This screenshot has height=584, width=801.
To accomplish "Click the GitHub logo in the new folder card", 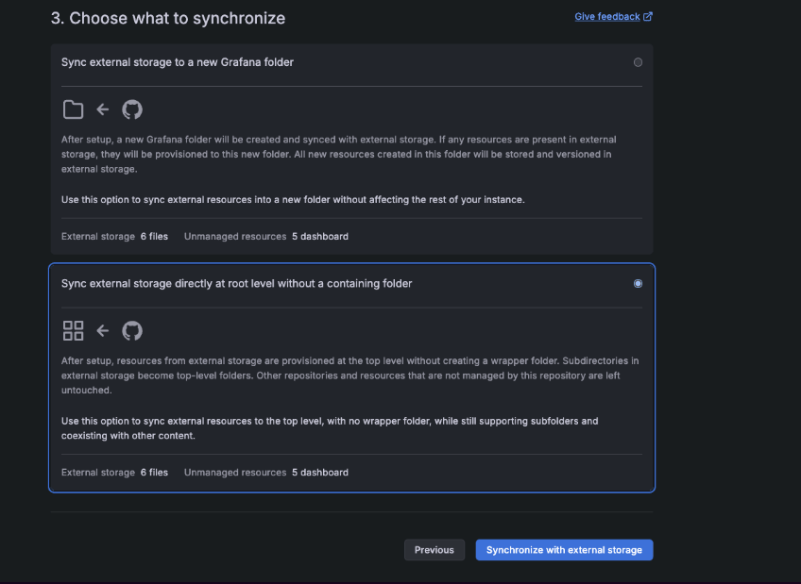I will coord(132,109).
